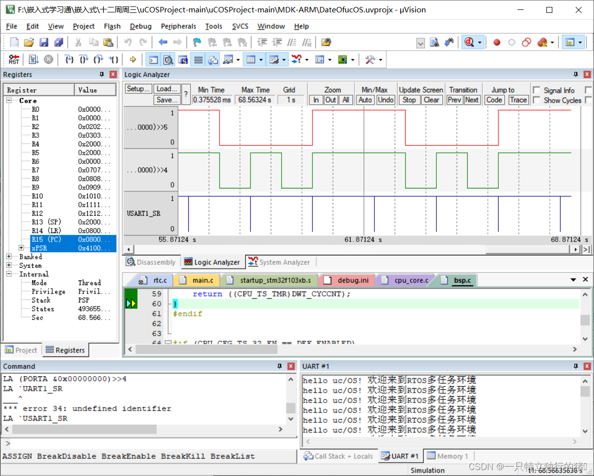Expand the Banked register group

pyautogui.click(x=9, y=256)
